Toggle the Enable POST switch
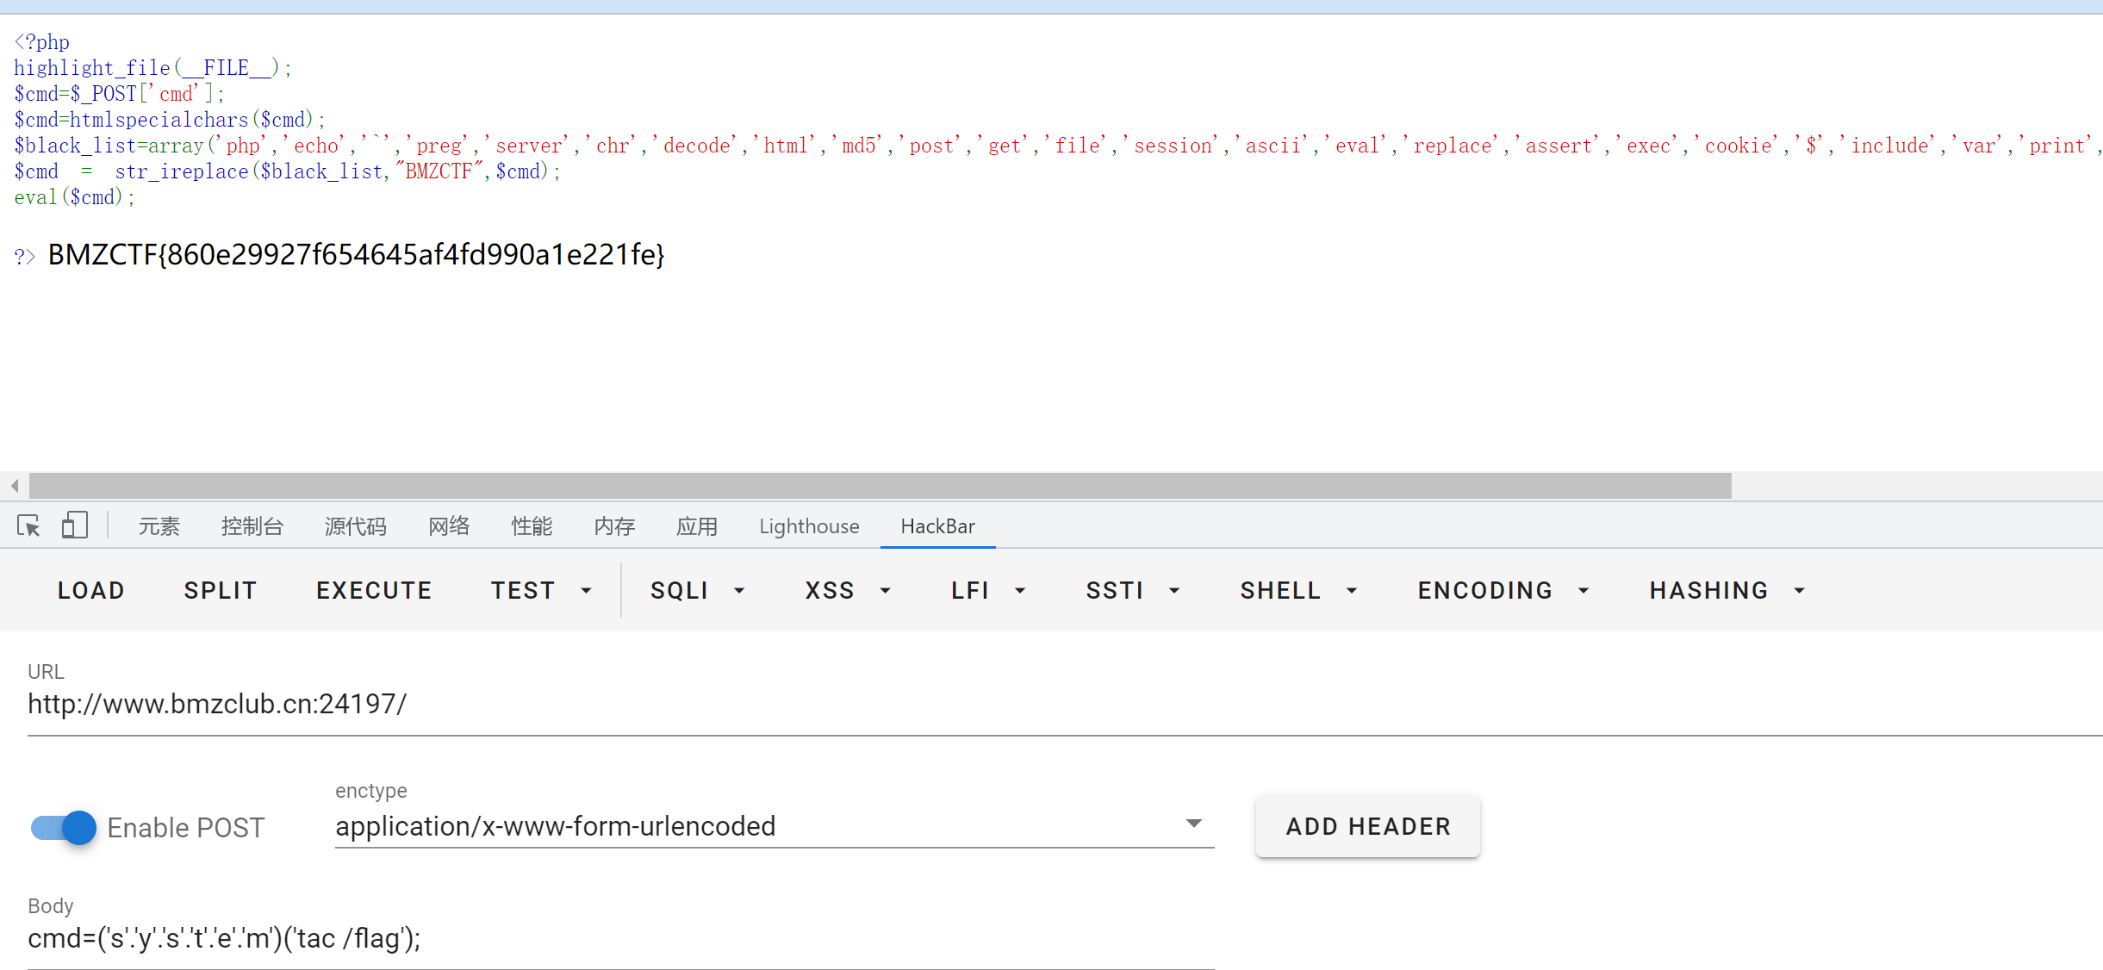 pos(64,828)
